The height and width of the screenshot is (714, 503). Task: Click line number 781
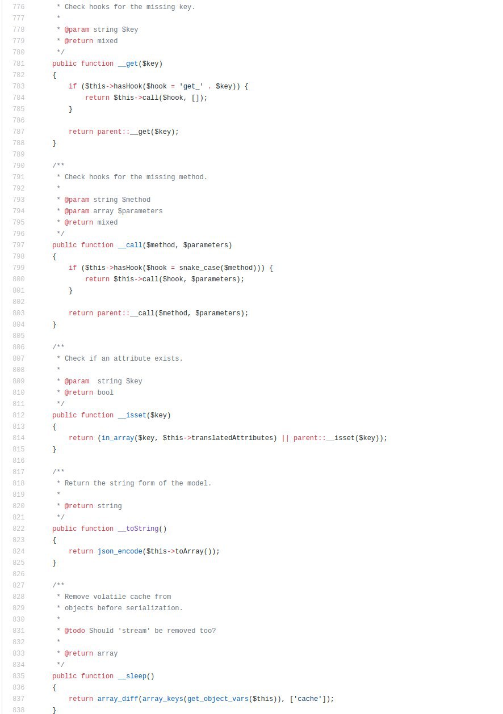tap(18, 64)
